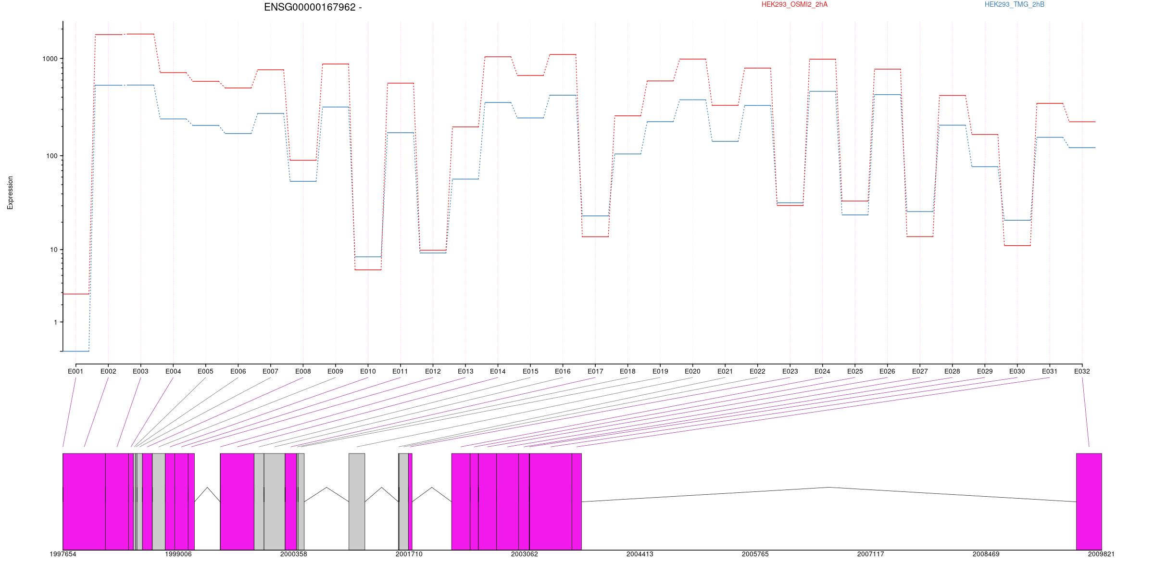Click exon label E021
The height and width of the screenshot is (577, 1154).
click(x=725, y=371)
